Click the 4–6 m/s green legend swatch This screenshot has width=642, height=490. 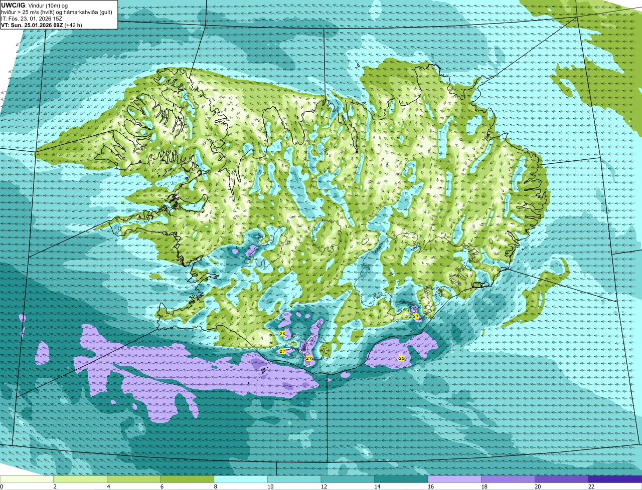coord(134,479)
